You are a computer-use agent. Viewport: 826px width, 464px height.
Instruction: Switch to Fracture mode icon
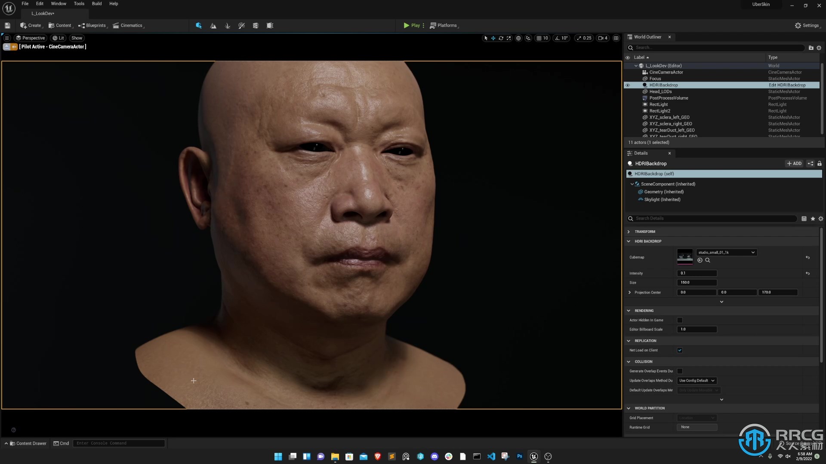[x=256, y=25]
